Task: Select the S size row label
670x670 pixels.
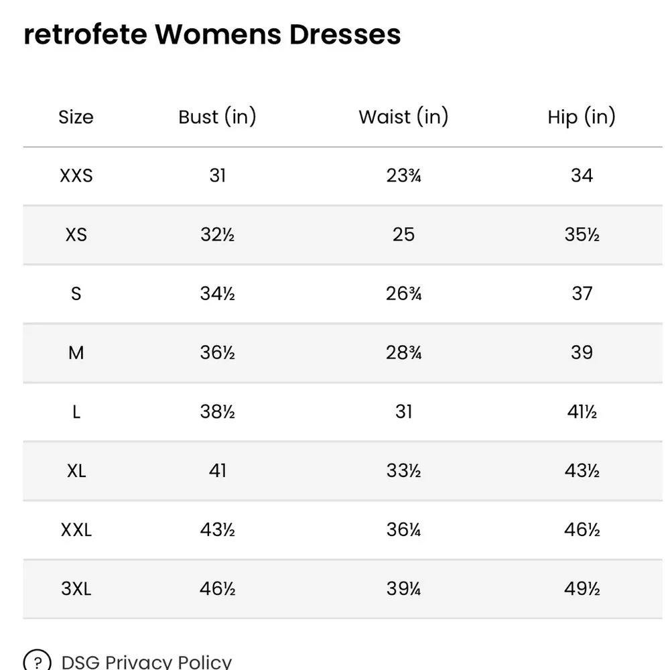Action: click(76, 293)
